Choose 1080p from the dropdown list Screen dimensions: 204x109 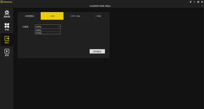[48, 30]
